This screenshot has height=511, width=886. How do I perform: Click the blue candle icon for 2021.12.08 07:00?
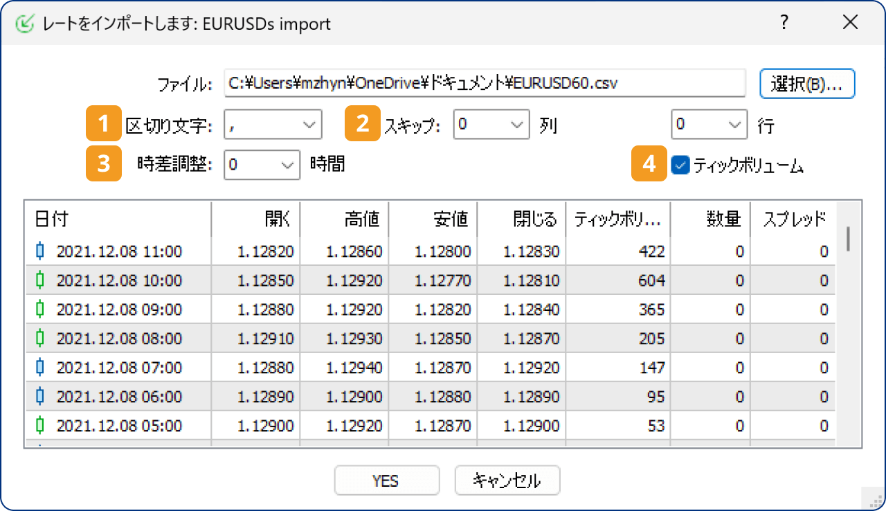tap(40, 368)
